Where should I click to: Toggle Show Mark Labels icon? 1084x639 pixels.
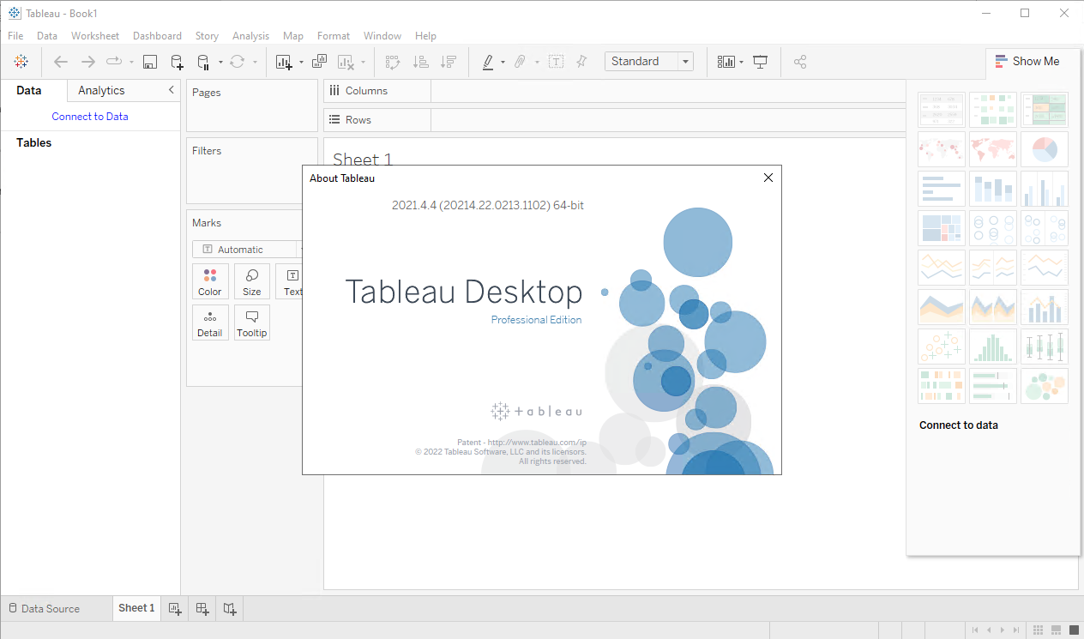557,62
